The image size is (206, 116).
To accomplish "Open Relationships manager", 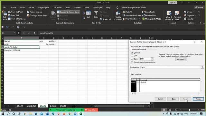I will click(x=149, y=15).
